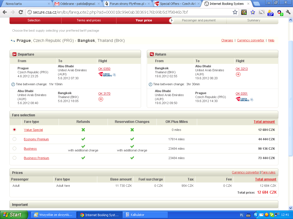Switch to Kalkulator in the taskbar

click(x=145, y=215)
